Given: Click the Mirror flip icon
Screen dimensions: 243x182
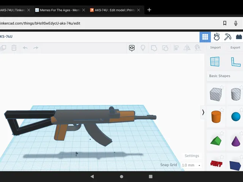Looking at the screenshot, I should (187, 48).
